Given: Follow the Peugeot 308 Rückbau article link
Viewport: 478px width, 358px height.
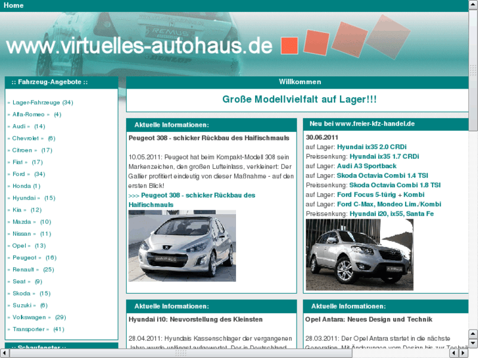Looking at the screenshot, I should click(x=192, y=200).
